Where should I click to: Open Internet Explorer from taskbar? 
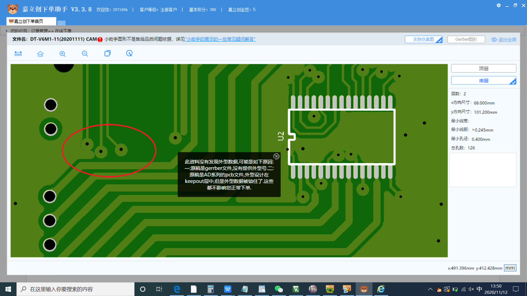(381, 289)
